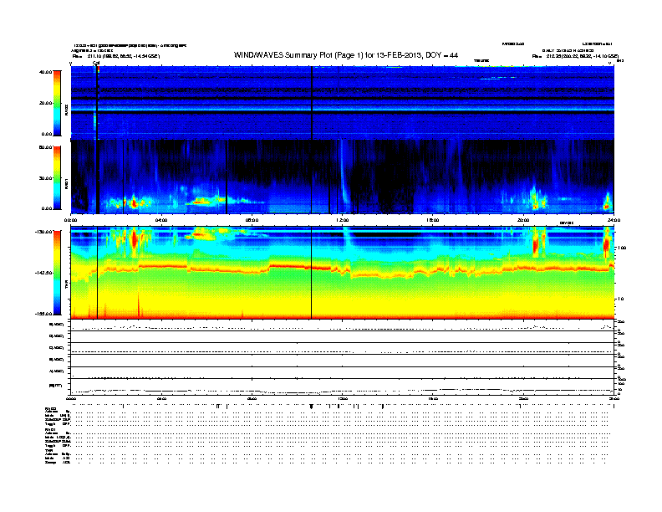662x512 pixels.
Task: Click the RAD1 panel color scale bar
Action: [57, 177]
